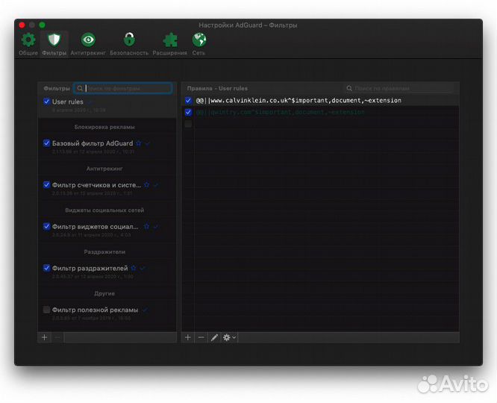Toggle Фильтр счетчиков checkbox
The width and height of the screenshot is (497, 403).
point(46,184)
